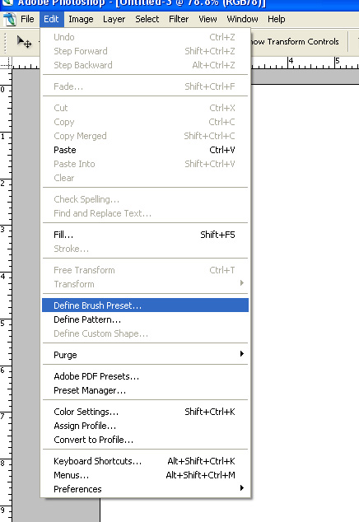Screen dimensions: 359x522
Task: Click the disabled Check Spelling... entry
Action: click(x=145, y=199)
